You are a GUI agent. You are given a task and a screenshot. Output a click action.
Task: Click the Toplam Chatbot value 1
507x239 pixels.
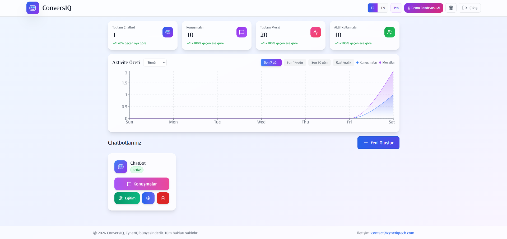pos(114,35)
